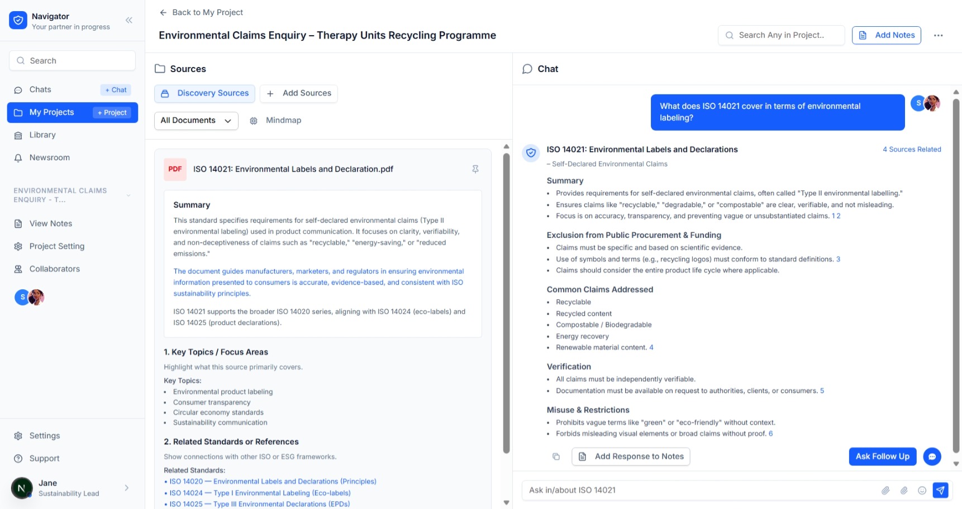Open the three-dot more options menu
This screenshot has height=509, width=962.
tap(938, 35)
